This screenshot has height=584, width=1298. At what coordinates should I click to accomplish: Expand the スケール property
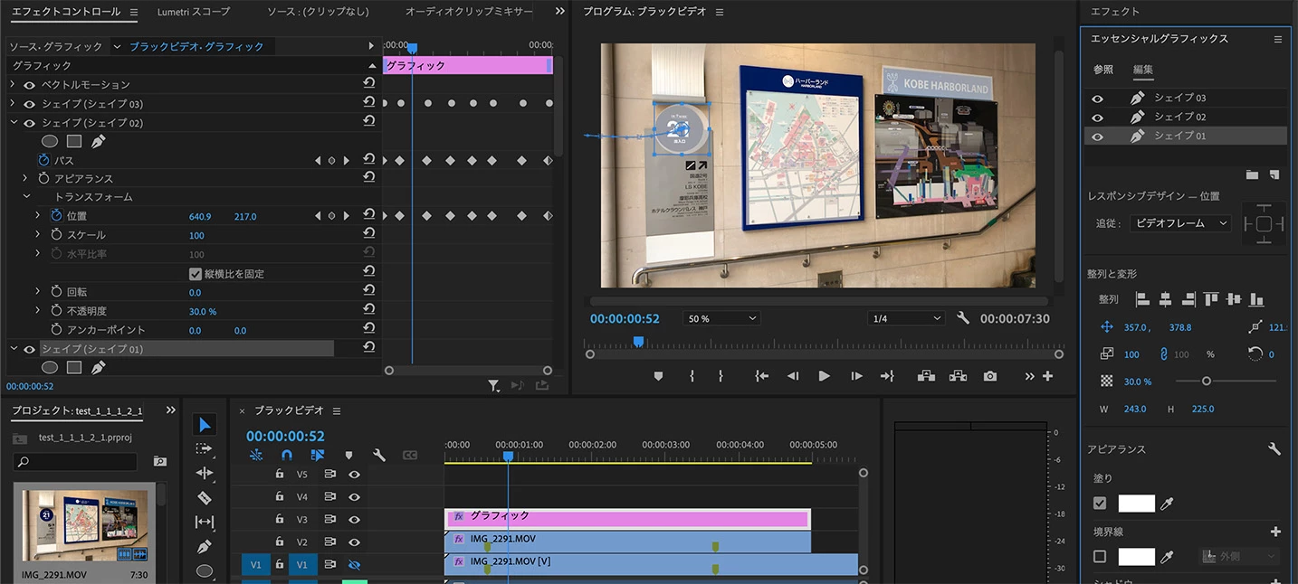[x=38, y=235]
